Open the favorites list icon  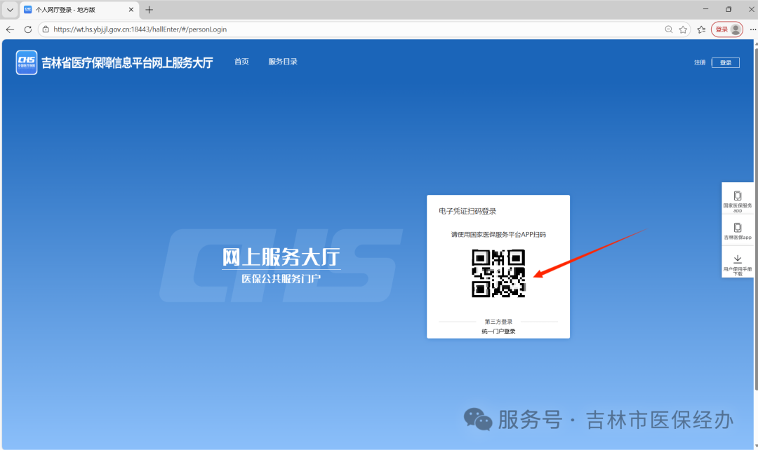(x=701, y=29)
